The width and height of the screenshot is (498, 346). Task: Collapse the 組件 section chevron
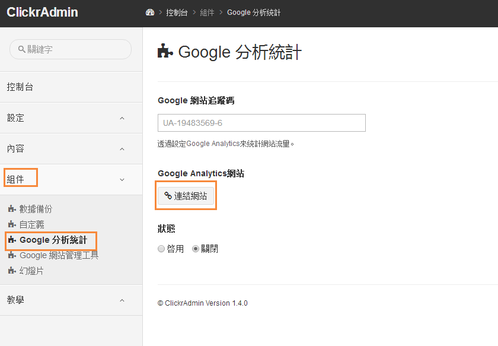tap(122, 180)
